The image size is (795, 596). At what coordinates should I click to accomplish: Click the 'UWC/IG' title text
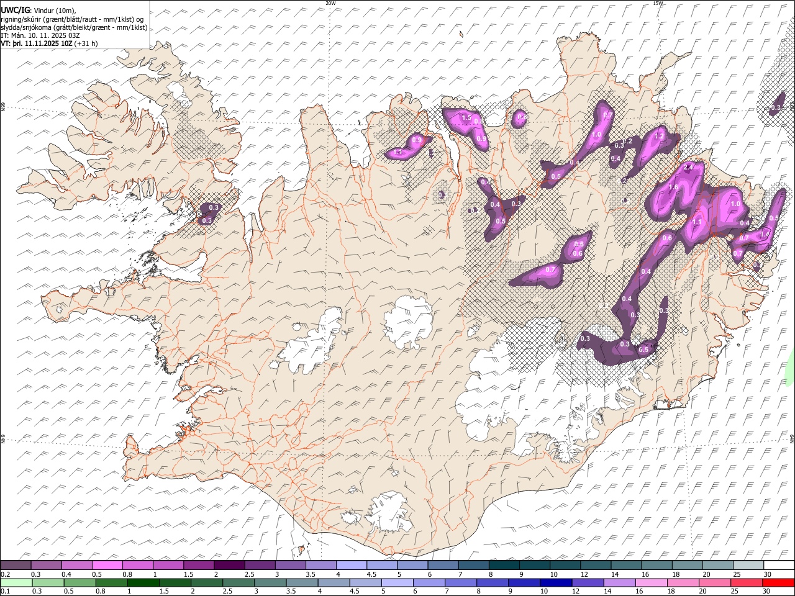tap(15, 10)
